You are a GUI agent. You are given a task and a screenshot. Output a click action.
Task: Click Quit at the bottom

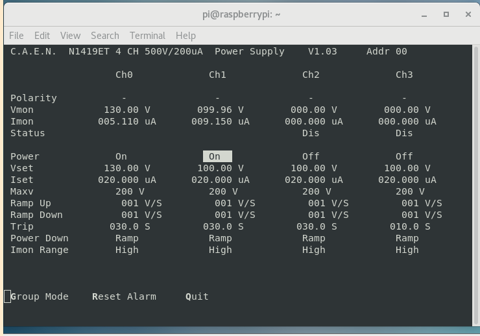click(197, 296)
